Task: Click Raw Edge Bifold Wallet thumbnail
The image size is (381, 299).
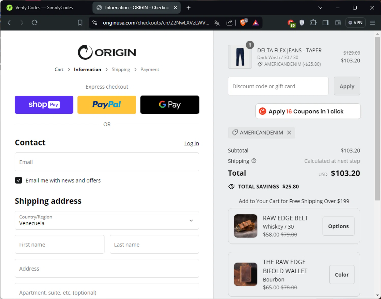Action: click(246, 274)
